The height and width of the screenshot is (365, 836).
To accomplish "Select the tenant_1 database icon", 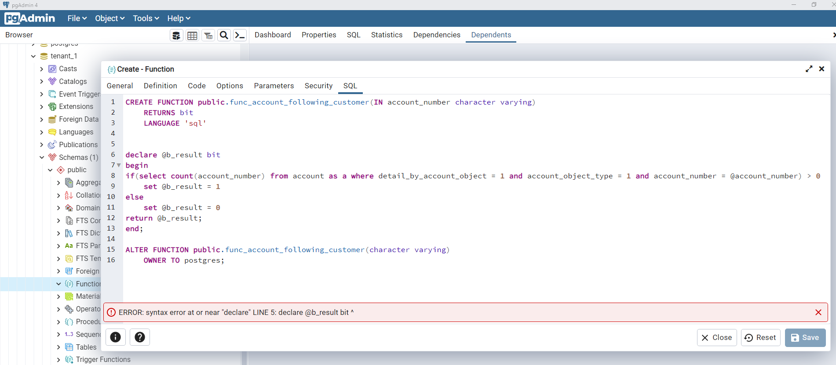I will pos(44,56).
